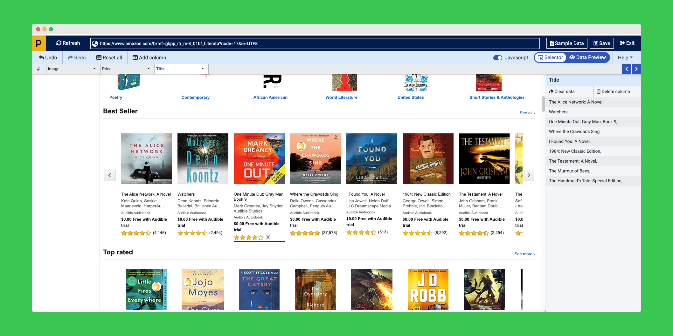Click the Redo button
This screenshot has width=673, height=336.
[x=77, y=57]
